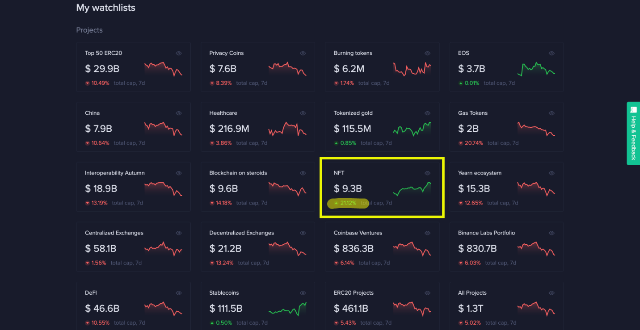This screenshot has height=330, width=640.
Task: Open the Interoperability Autumn watchlist title
Action: 115,173
